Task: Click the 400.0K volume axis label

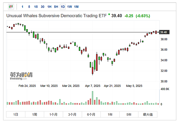Action: click(x=165, y=89)
